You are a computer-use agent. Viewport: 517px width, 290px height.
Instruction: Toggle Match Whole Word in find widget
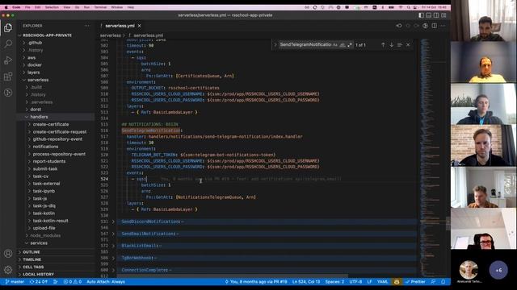coord(343,45)
